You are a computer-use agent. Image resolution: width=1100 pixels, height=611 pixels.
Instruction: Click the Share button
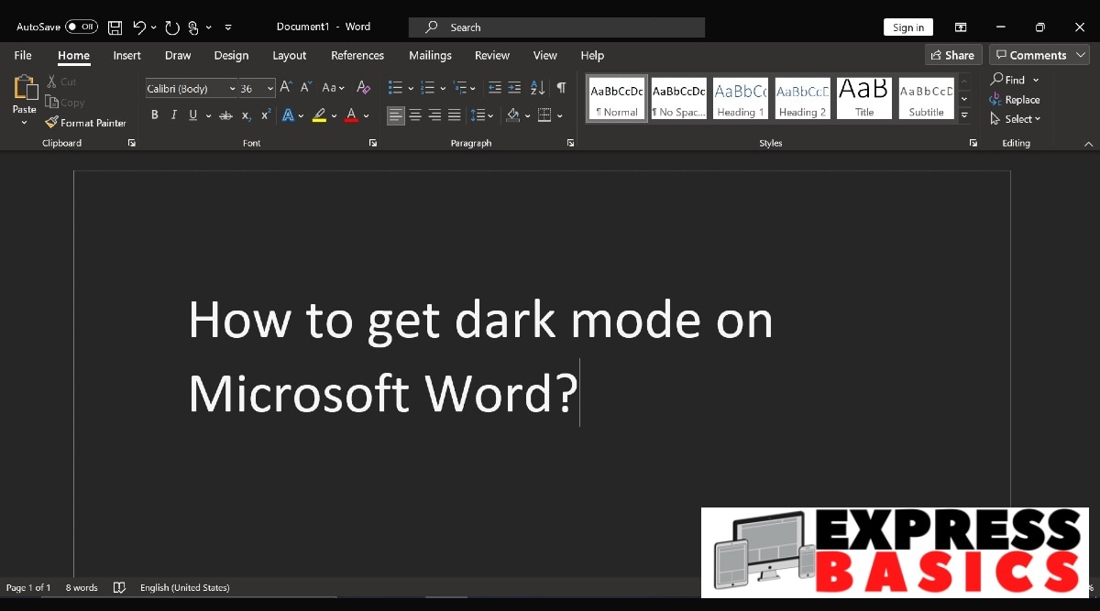point(953,55)
